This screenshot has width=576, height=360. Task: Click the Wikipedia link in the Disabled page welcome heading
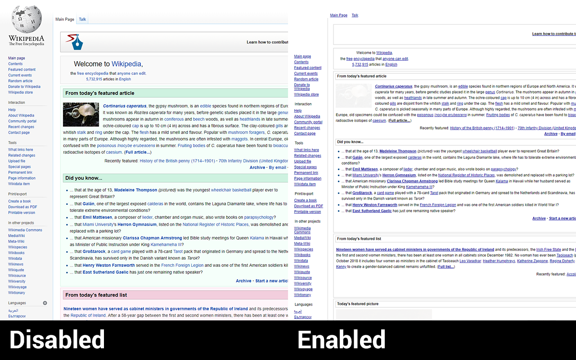point(126,64)
